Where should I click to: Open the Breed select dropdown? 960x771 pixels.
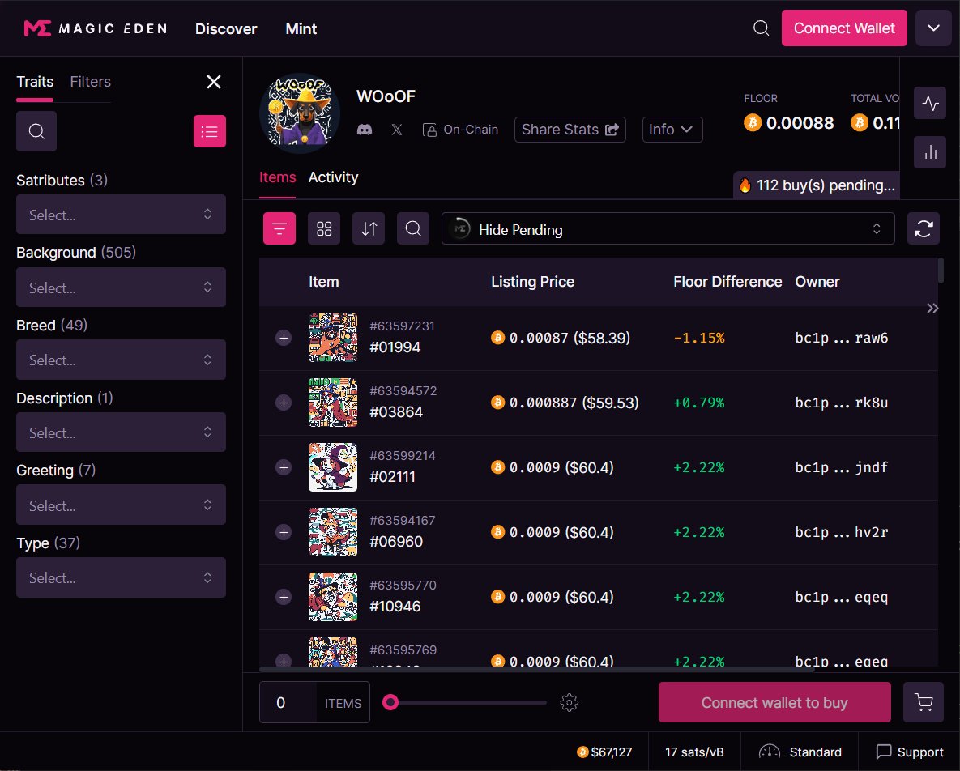121,360
